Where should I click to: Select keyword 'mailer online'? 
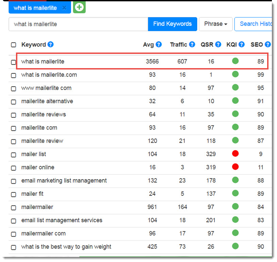tap(38, 167)
